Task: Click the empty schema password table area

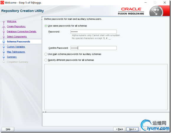Action: (106, 87)
